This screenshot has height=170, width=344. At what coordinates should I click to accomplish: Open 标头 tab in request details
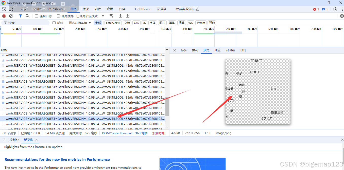(184, 50)
